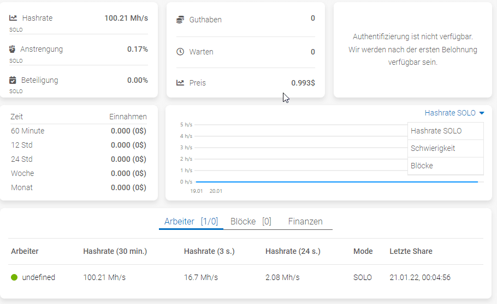Open the Hashrate SOLO chart dropdown

pos(454,113)
